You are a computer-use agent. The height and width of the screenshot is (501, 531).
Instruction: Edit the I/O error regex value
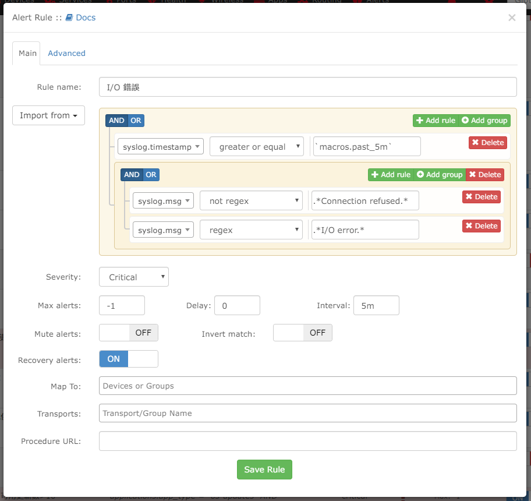[365, 230]
